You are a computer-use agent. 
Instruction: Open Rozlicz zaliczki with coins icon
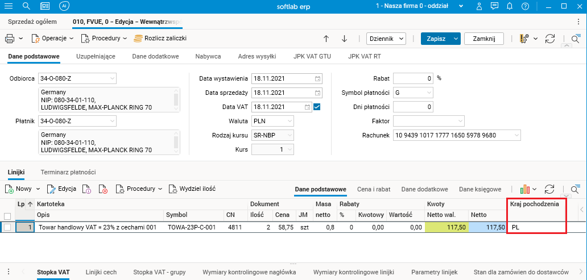pyautogui.click(x=160, y=38)
